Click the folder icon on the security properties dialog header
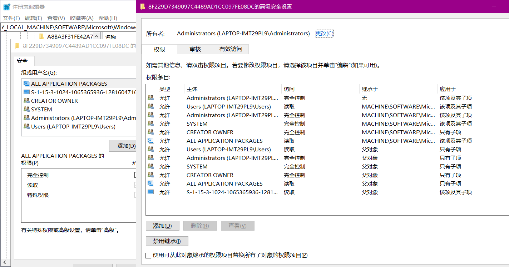 point(17,45)
